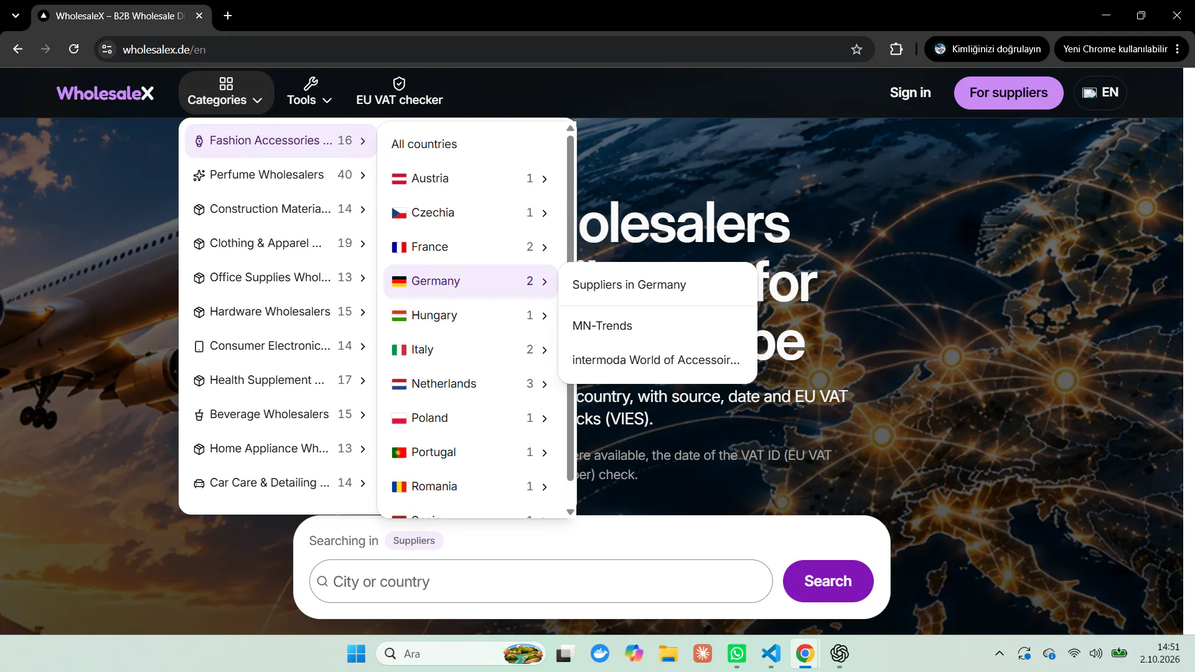This screenshot has height=672, width=1195.
Task: Click the browser back arrow
Action: point(17,49)
